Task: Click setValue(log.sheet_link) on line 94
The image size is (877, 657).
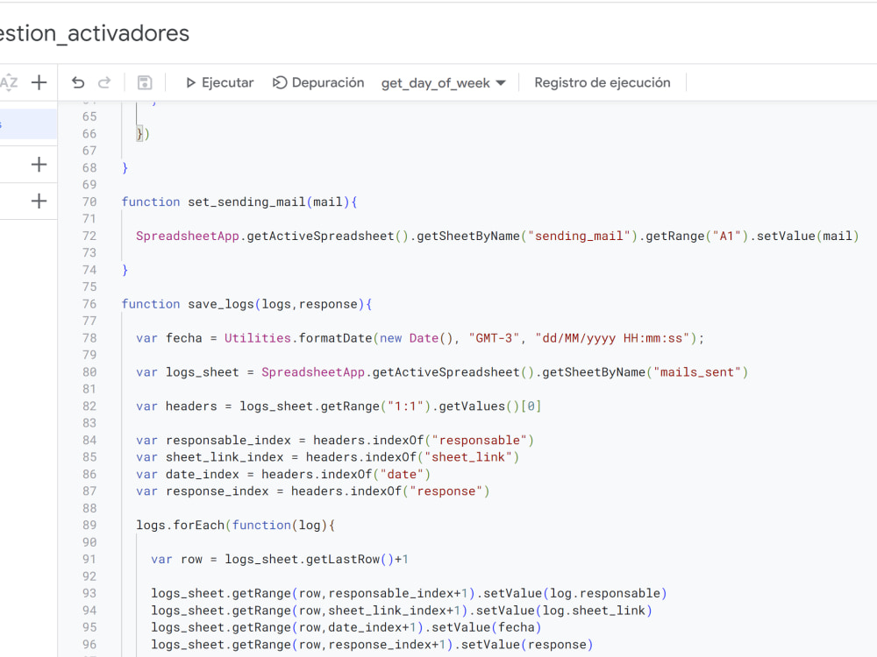Action: [x=564, y=611]
